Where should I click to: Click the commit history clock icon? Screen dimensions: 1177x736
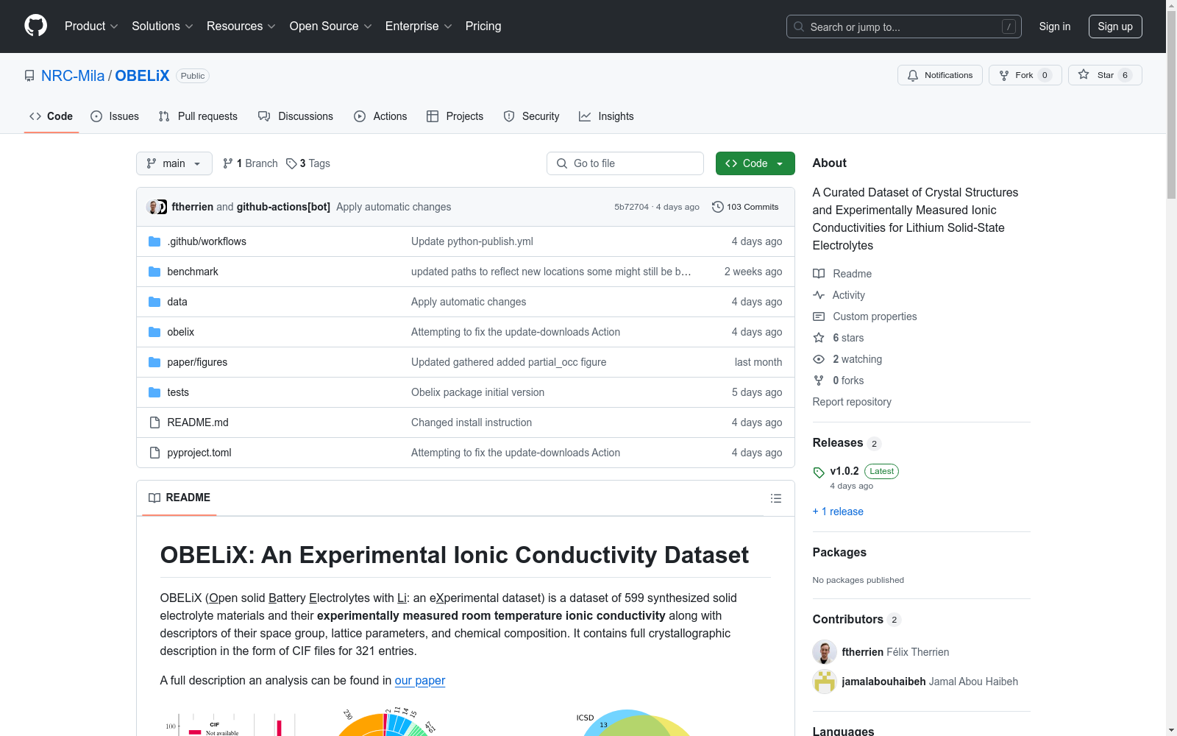[x=718, y=207]
